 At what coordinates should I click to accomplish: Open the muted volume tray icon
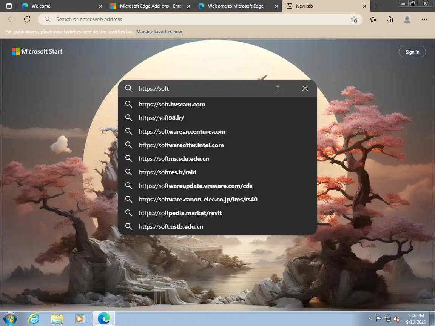[397, 319]
